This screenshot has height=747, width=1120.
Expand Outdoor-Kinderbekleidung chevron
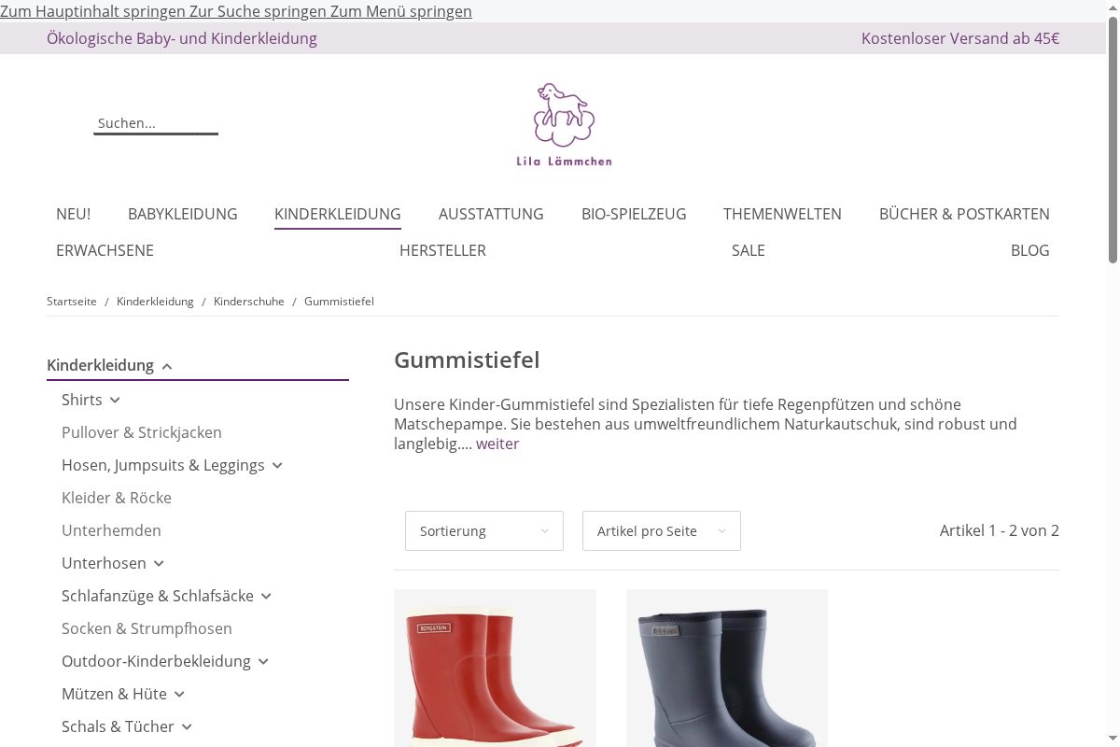click(x=263, y=661)
